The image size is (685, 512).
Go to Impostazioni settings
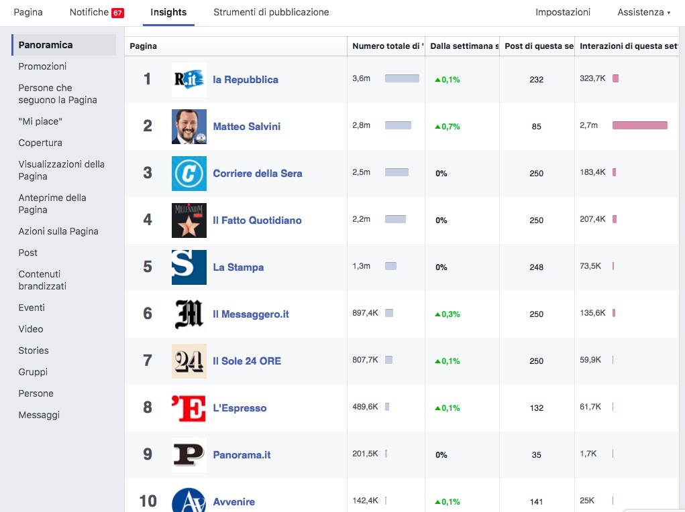563,12
